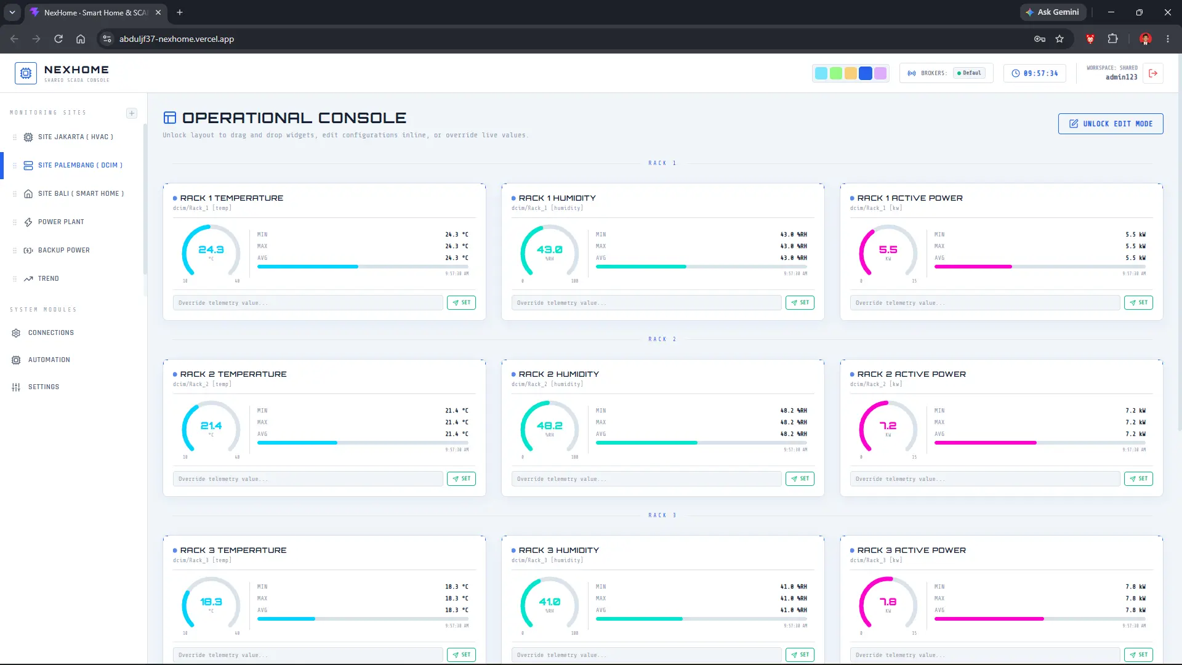Focus Rack 2 Temperature override input

pyautogui.click(x=308, y=479)
